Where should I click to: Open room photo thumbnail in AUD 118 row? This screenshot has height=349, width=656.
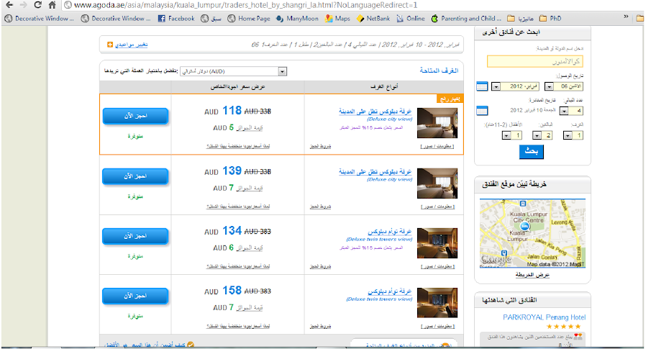(437, 123)
